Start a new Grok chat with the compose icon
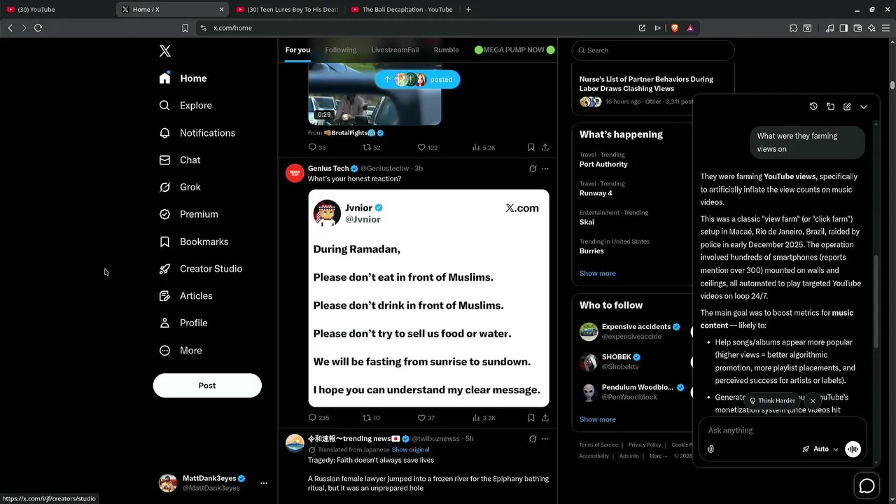This screenshot has width=896, height=504. point(847,106)
